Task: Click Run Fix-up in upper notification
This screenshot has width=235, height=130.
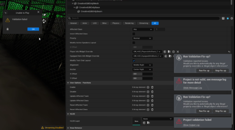Action: pos(204,71)
